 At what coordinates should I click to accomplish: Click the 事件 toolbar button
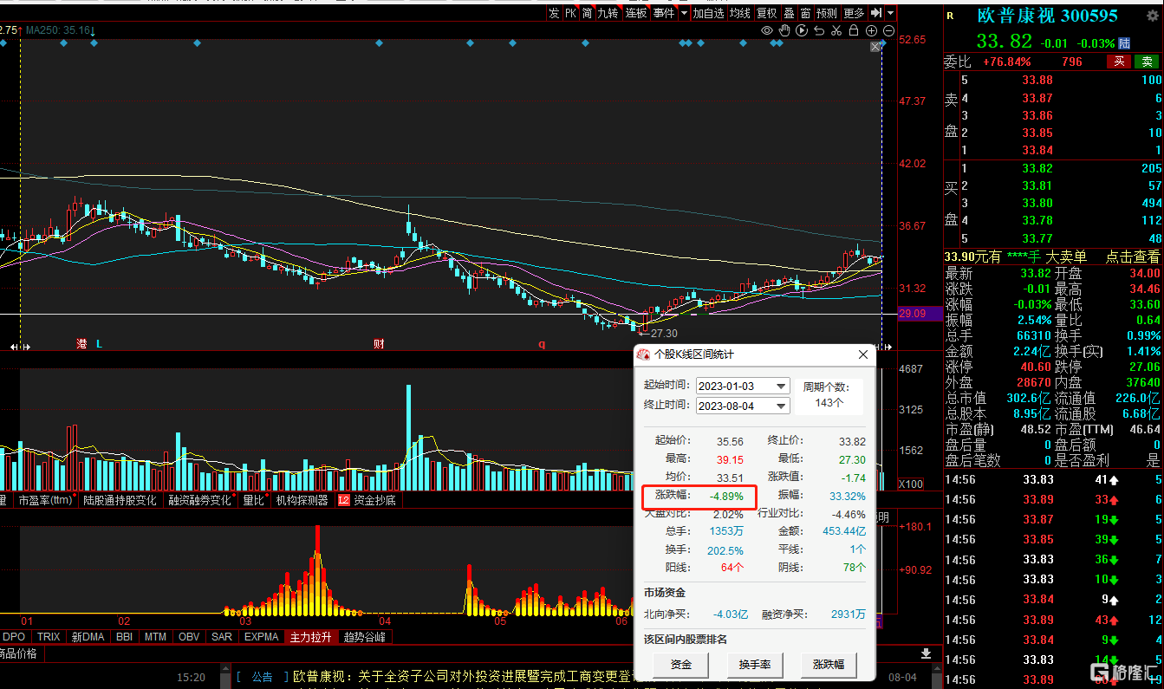click(x=664, y=13)
